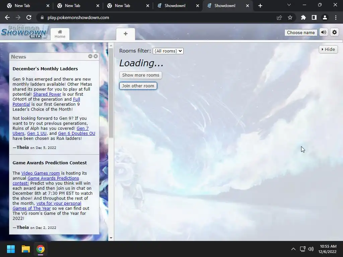Click the address bar URL
This screenshot has width=343, height=257.
coord(78,17)
